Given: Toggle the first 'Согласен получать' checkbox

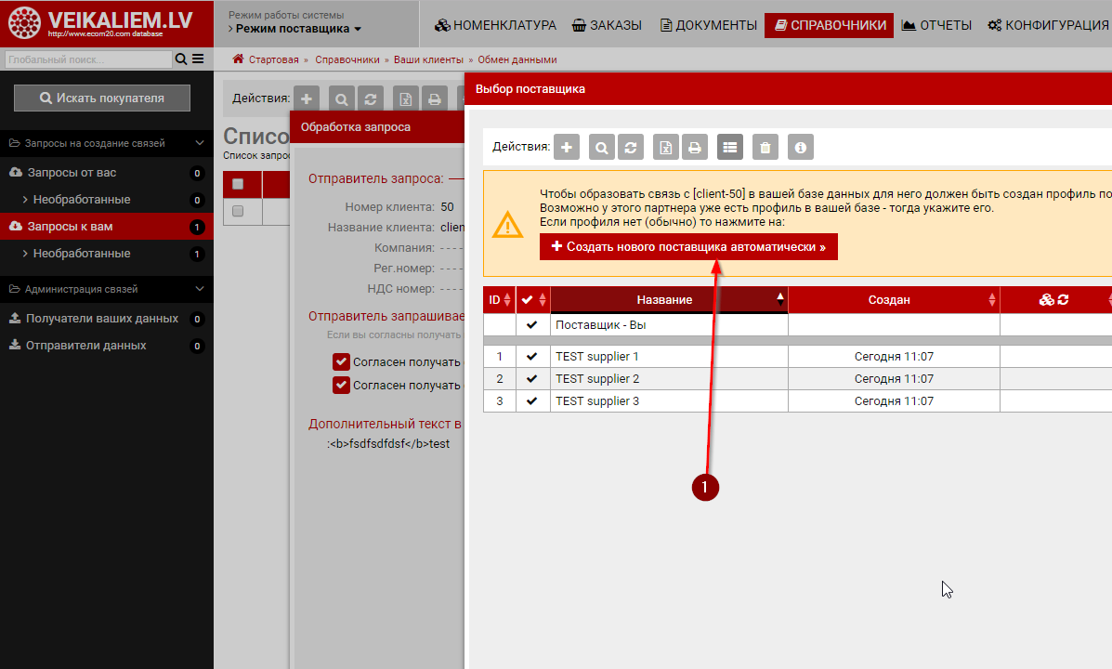Looking at the screenshot, I should pyautogui.click(x=341, y=362).
